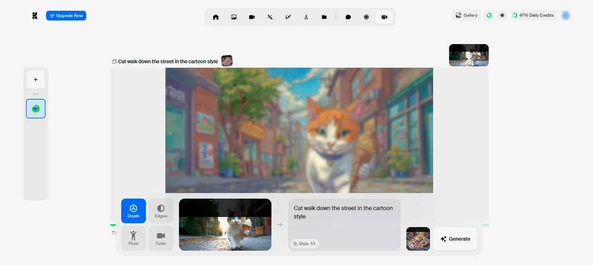The width and height of the screenshot is (593, 265).
Task: Switch to Edges control mode
Action: [161, 211]
